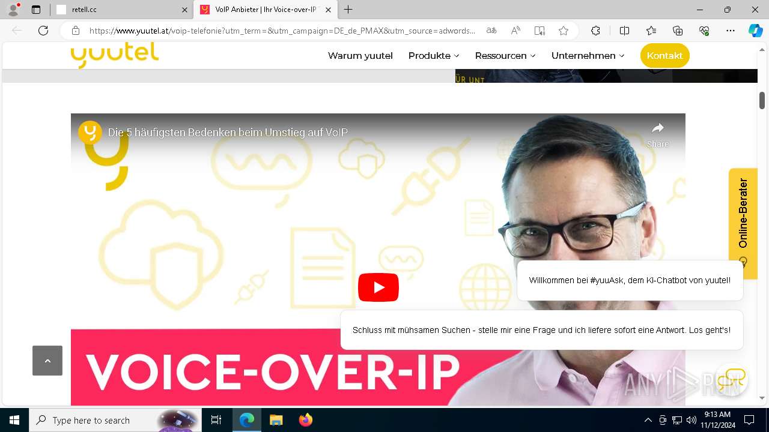Expand the Ressourcen dropdown menu

[505, 56]
